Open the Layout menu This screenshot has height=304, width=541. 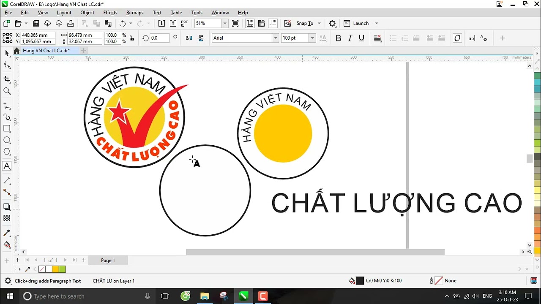pos(64,13)
